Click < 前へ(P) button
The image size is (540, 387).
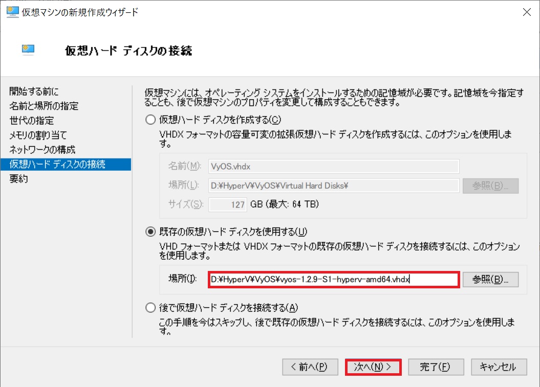[x=310, y=367]
